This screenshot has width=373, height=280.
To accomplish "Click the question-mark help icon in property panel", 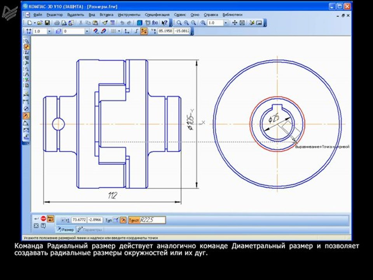I will [x=43, y=226].
